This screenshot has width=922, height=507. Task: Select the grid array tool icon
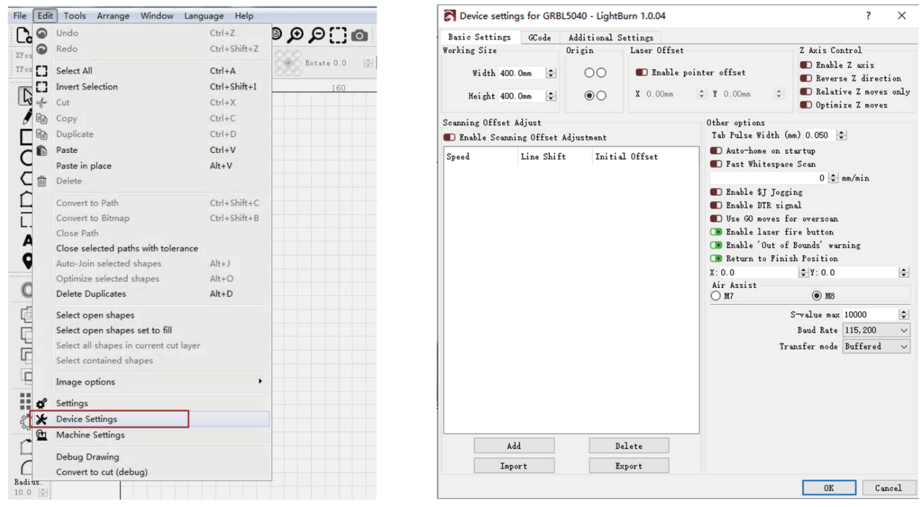click(25, 400)
